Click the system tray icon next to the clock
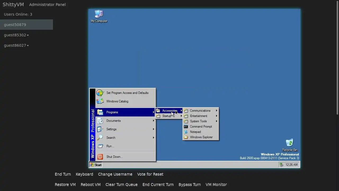Screen dimensions: 339x191 (x=281, y=165)
